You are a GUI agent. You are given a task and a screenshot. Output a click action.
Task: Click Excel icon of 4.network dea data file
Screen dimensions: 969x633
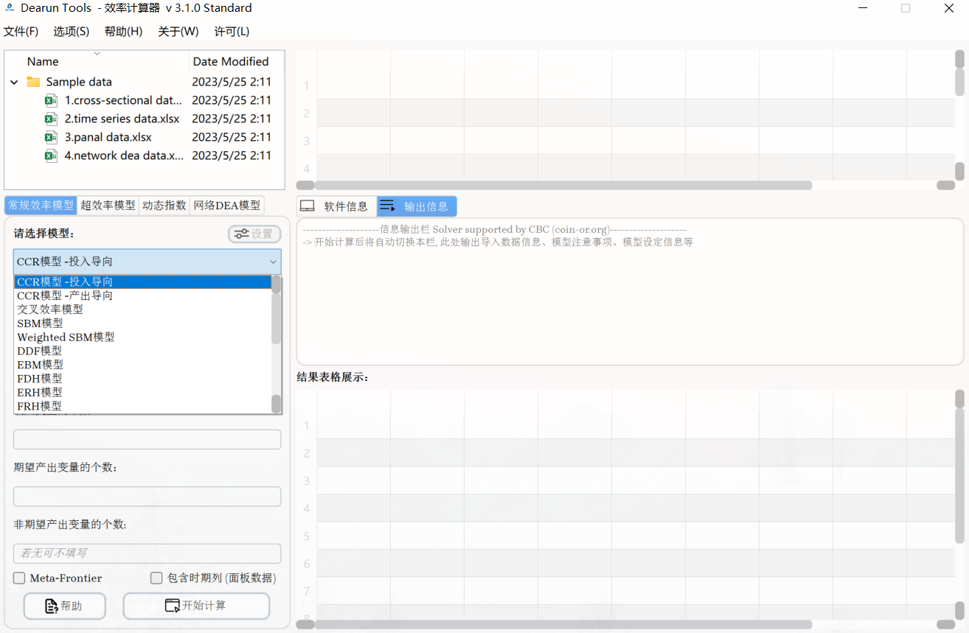click(x=51, y=155)
